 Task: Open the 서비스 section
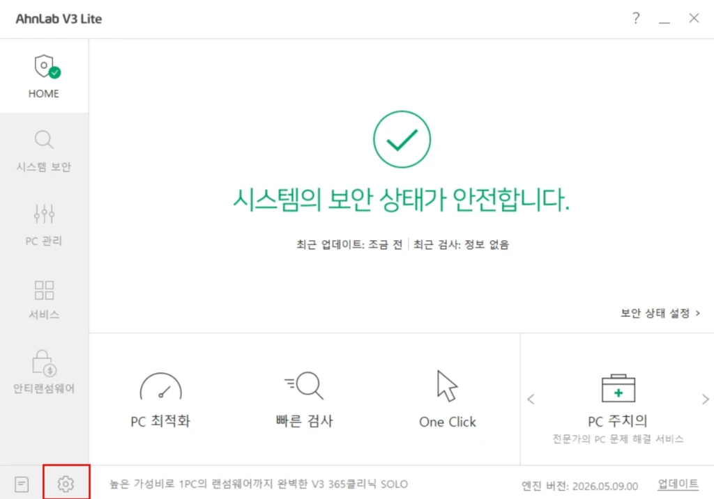tap(44, 299)
